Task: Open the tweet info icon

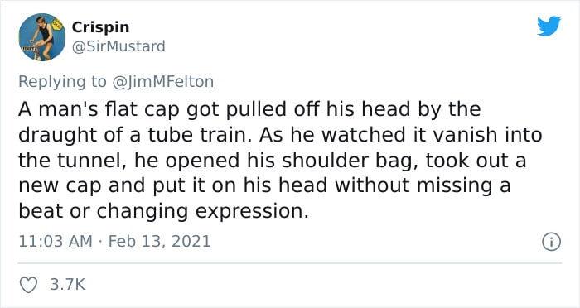Action: [x=551, y=242]
